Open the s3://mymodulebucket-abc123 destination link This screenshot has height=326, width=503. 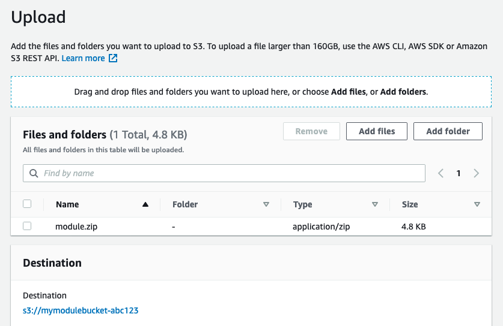(x=81, y=310)
